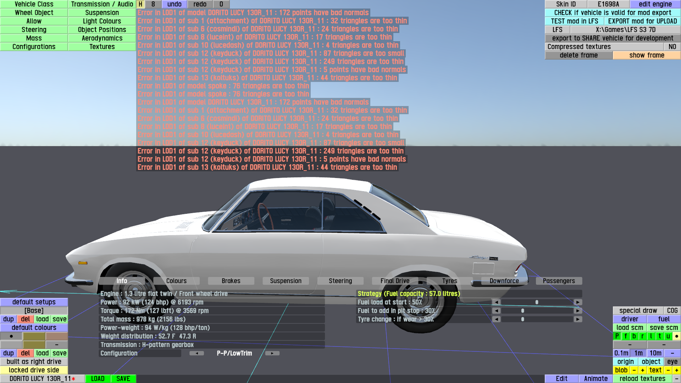Screen dimensions: 681x383
Task: Click the LFS path field X:\Games\LFS S3 7D
Action: 625,30
